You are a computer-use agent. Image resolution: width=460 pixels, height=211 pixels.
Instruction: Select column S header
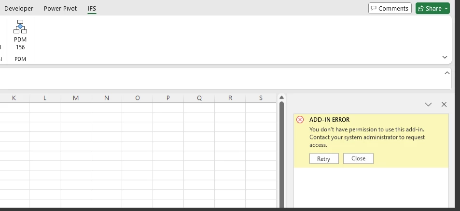[x=261, y=98]
